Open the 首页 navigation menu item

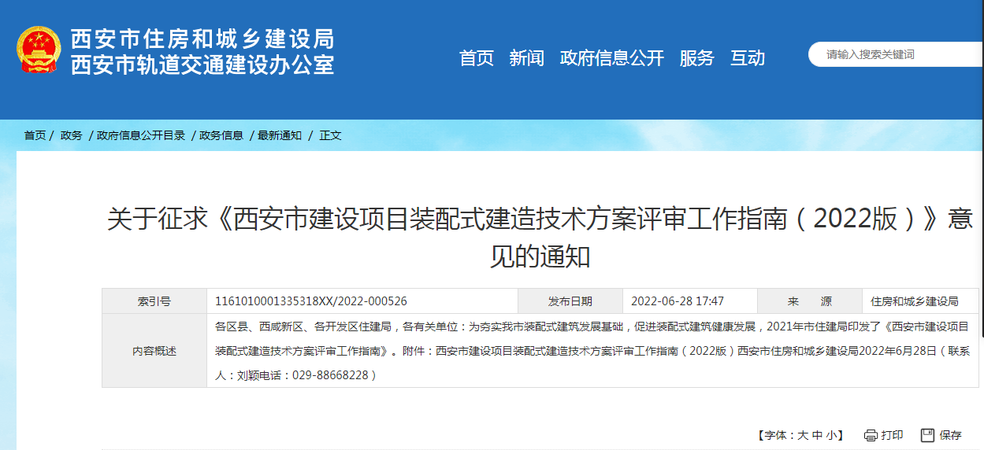coord(477,57)
